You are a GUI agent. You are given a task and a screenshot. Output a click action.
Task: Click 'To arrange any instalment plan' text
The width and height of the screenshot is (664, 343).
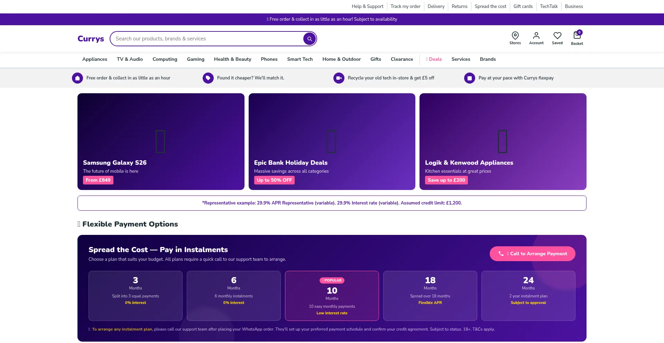122,330
